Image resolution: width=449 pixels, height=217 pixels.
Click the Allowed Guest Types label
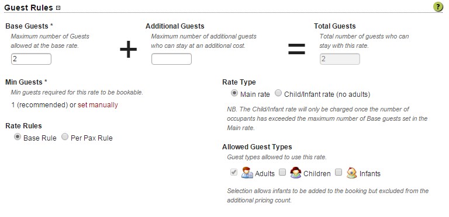[x=257, y=147]
